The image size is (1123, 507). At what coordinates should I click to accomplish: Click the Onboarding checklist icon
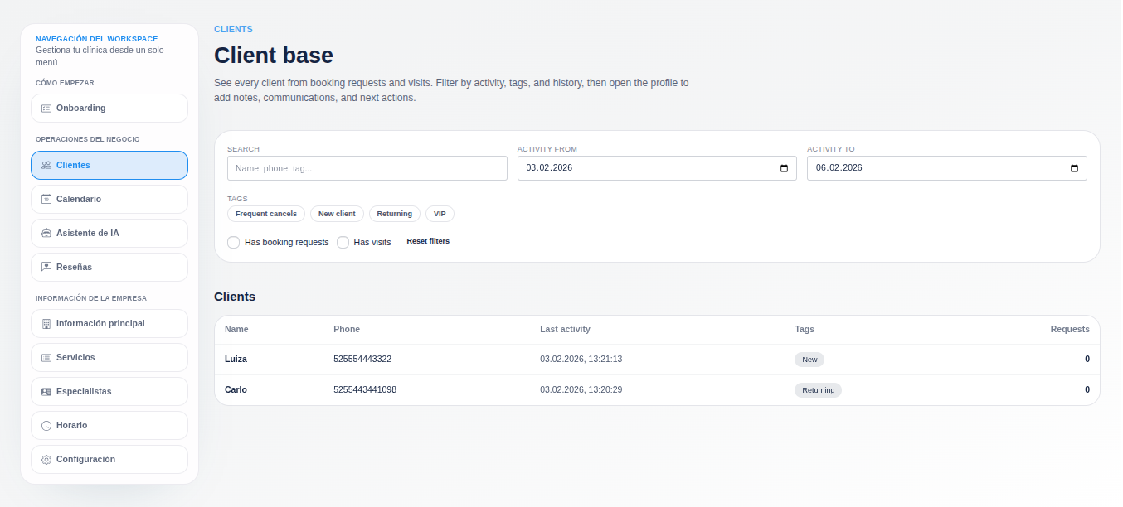coord(46,109)
